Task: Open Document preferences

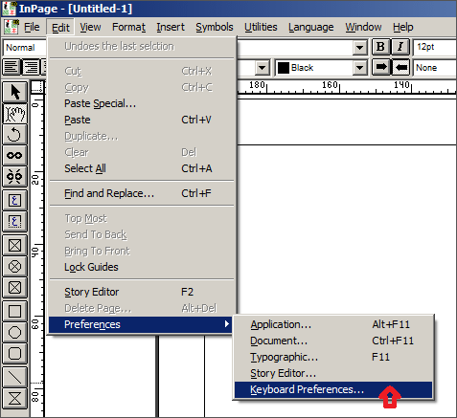Action: coord(333,341)
